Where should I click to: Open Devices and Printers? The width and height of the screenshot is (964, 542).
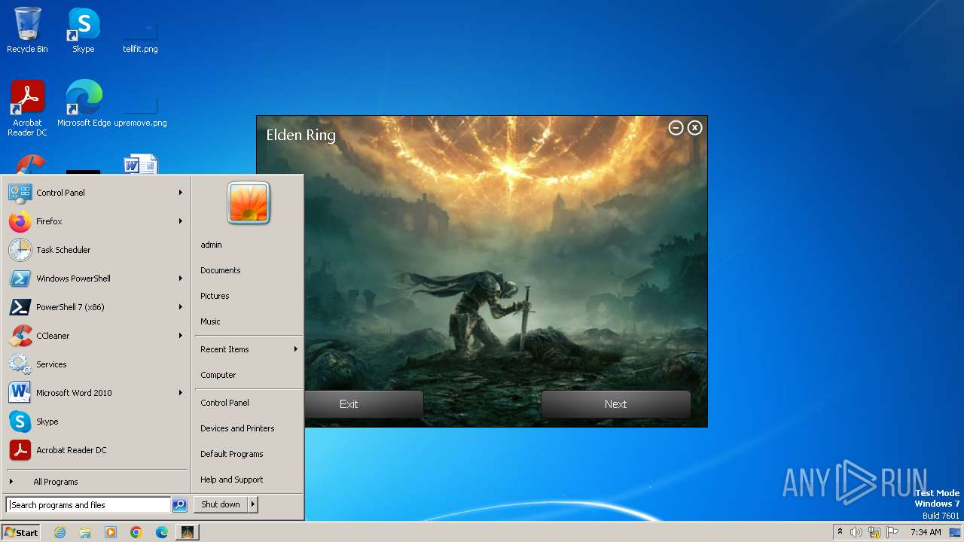click(237, 428)
